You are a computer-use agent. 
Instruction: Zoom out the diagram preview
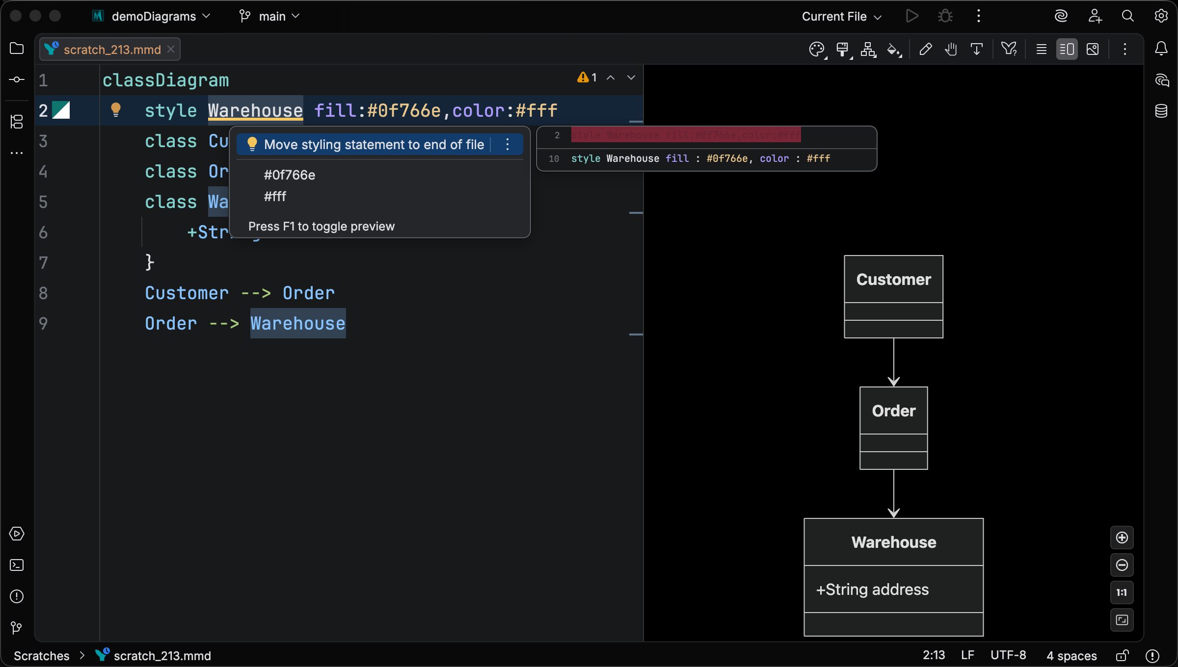coord(1122,565)
